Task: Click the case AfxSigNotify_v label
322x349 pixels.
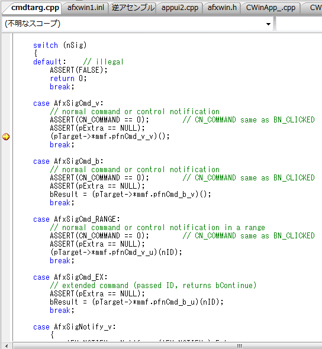Action: [x=75, y=327]
